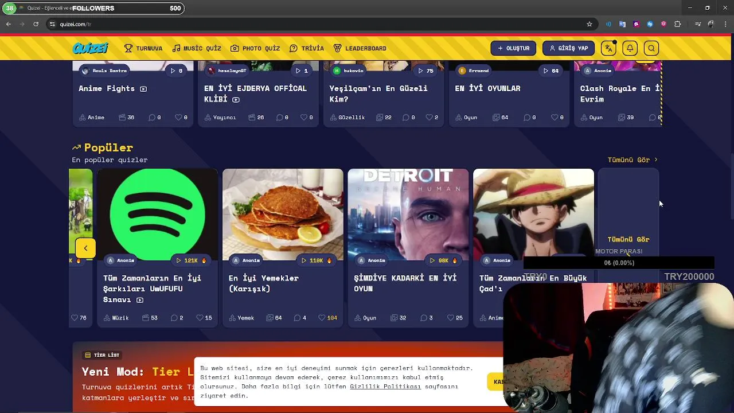This screenshot has width=734, height=413.
Task: Open the user Erraend profile
Action: tap(474, 71)
